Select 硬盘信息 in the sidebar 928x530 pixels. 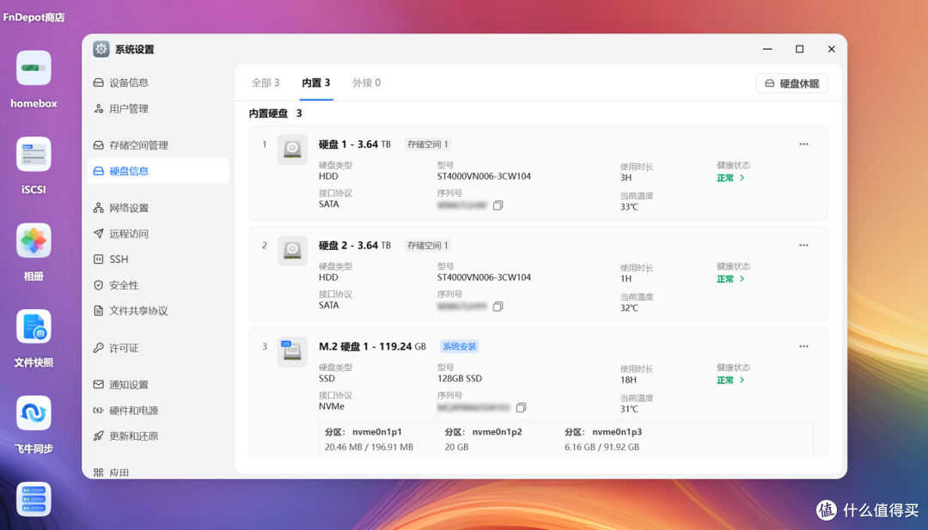158,171
